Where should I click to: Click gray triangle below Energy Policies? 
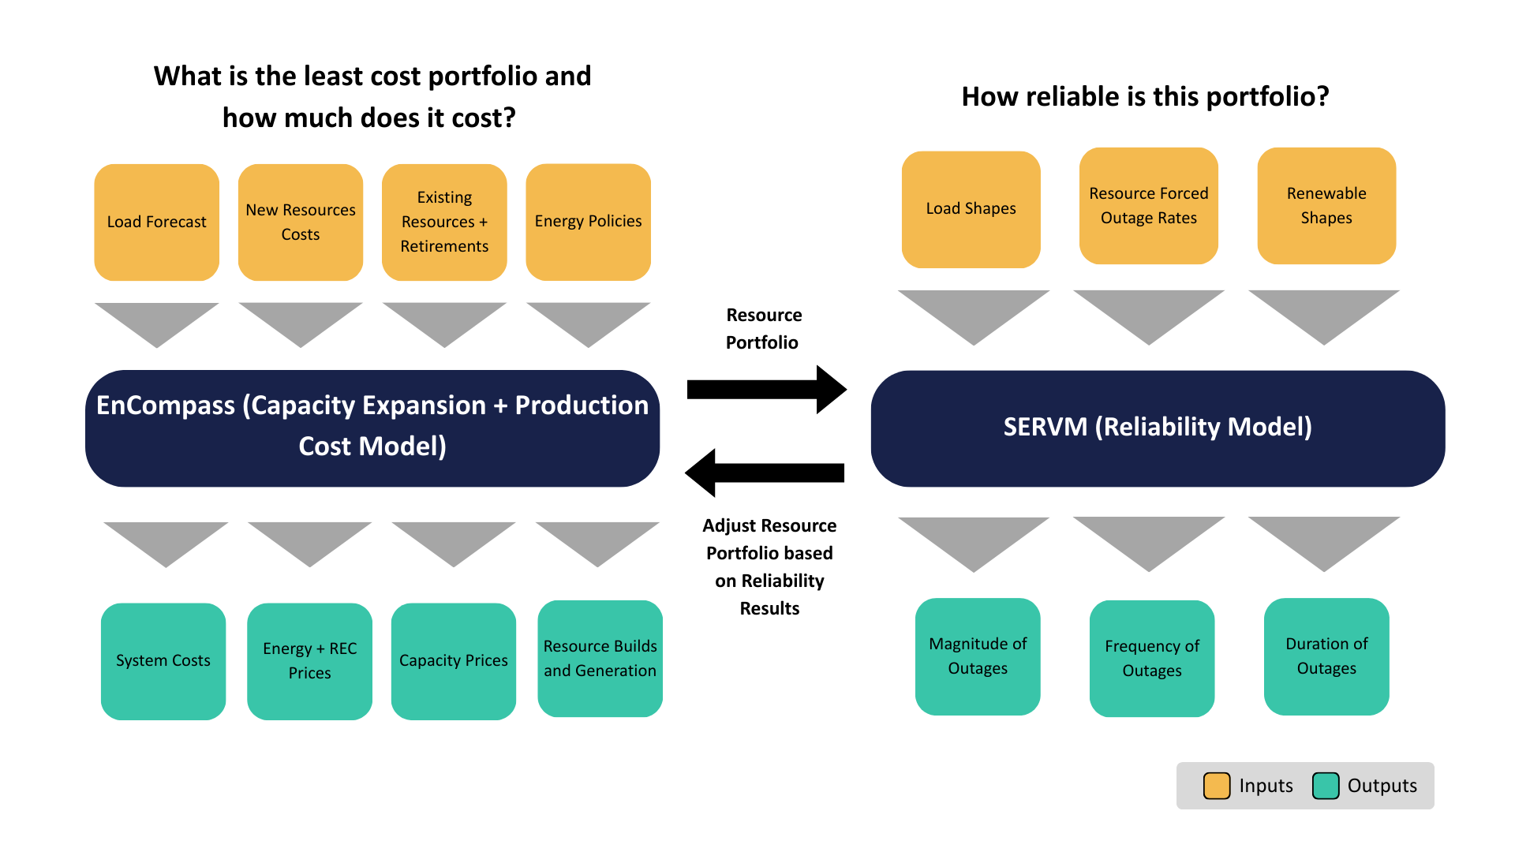pos(588,321)
